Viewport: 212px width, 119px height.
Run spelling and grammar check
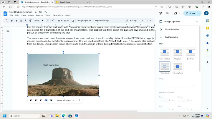pos(26,21)
